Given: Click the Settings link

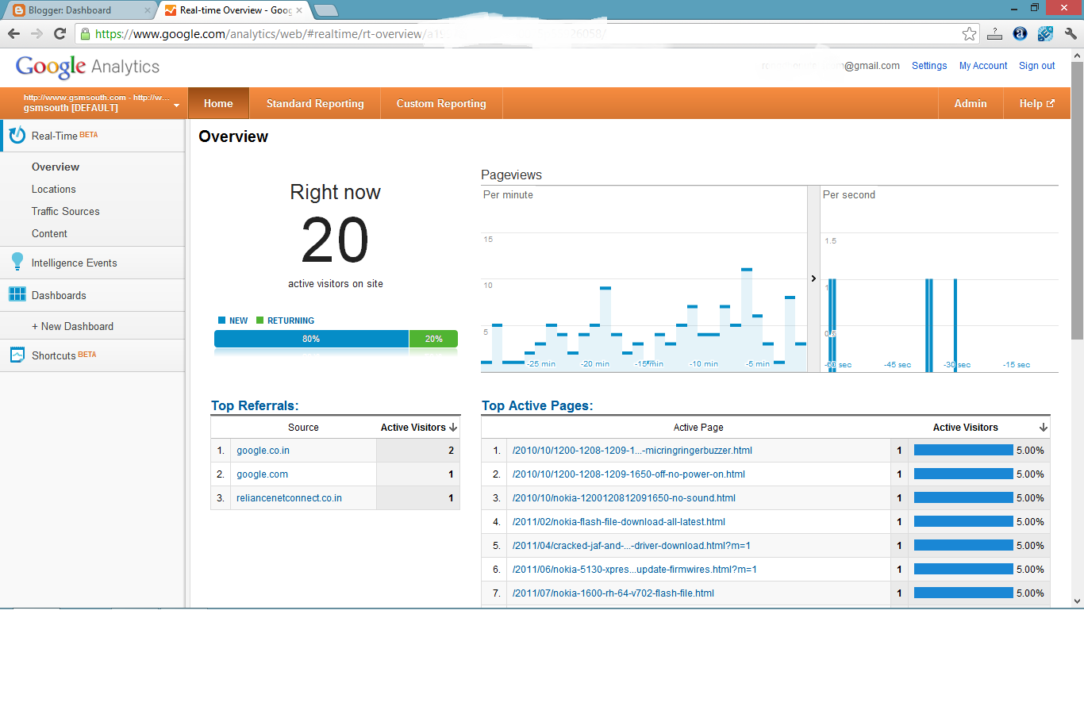Looking at the screenshot, I should point(929,66).
